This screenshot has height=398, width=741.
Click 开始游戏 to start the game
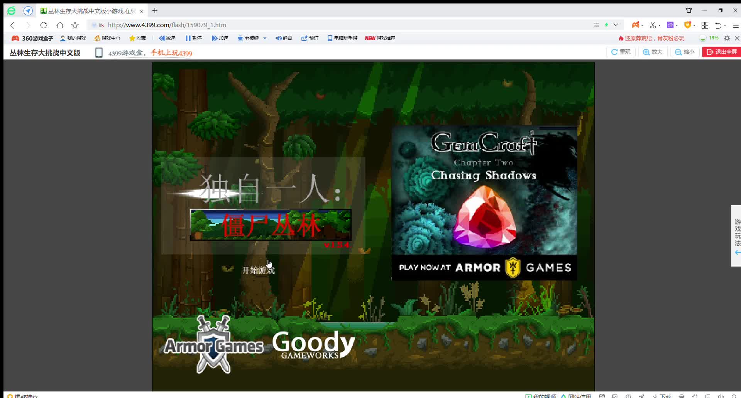click(x=258, y=270)
